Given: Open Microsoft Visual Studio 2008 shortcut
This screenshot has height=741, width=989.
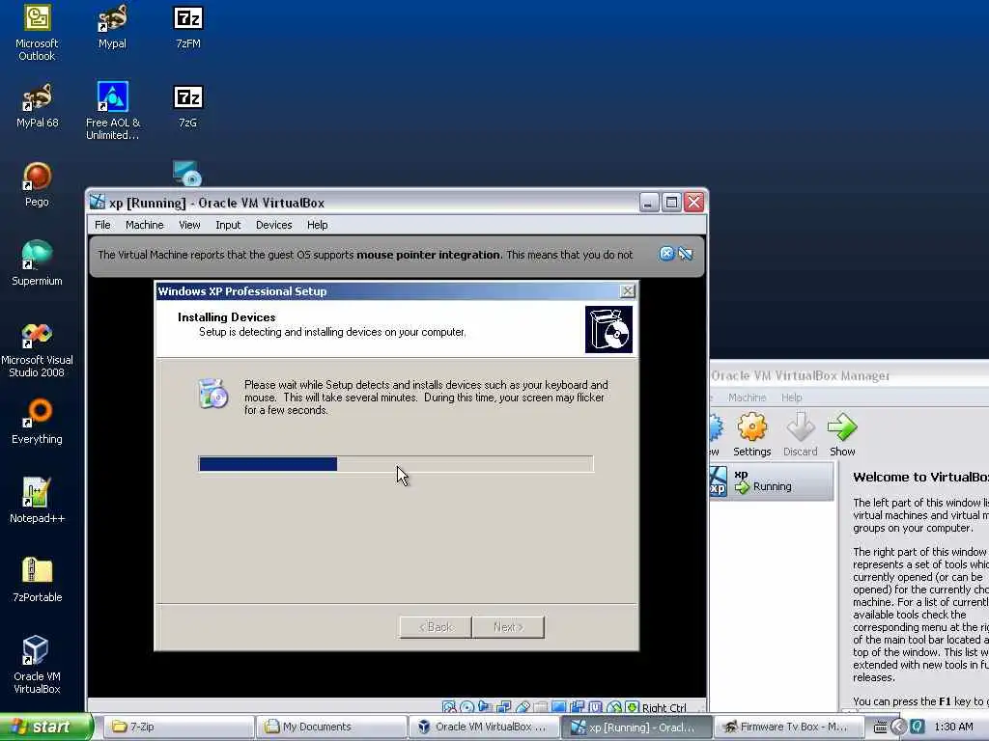Looking at the screenshot, I should click(x=37, y=350).
